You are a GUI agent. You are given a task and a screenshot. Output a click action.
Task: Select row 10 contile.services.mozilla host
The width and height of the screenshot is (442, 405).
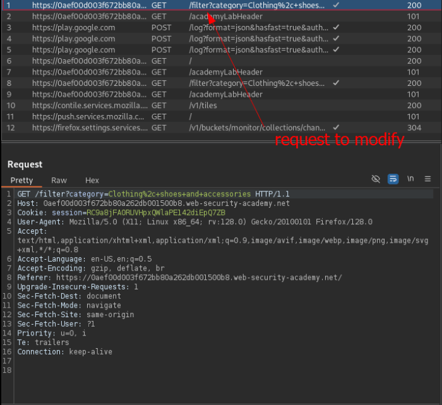pos(90,106)
